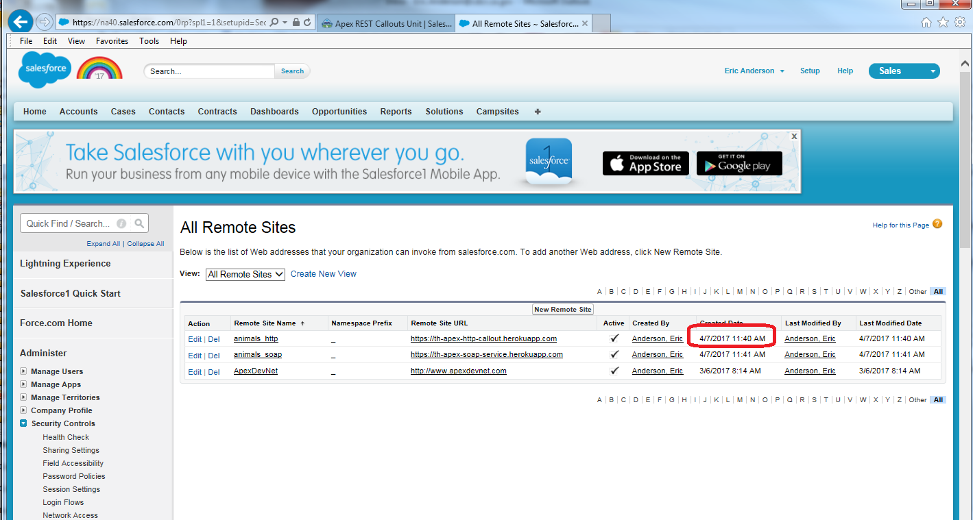
Task: Open the Favorites menu in the menu bar
Action: pyautogui.click(x=112, y=41)
